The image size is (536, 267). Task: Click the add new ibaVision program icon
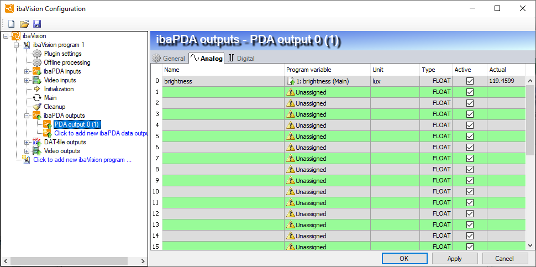click(27, 160)
